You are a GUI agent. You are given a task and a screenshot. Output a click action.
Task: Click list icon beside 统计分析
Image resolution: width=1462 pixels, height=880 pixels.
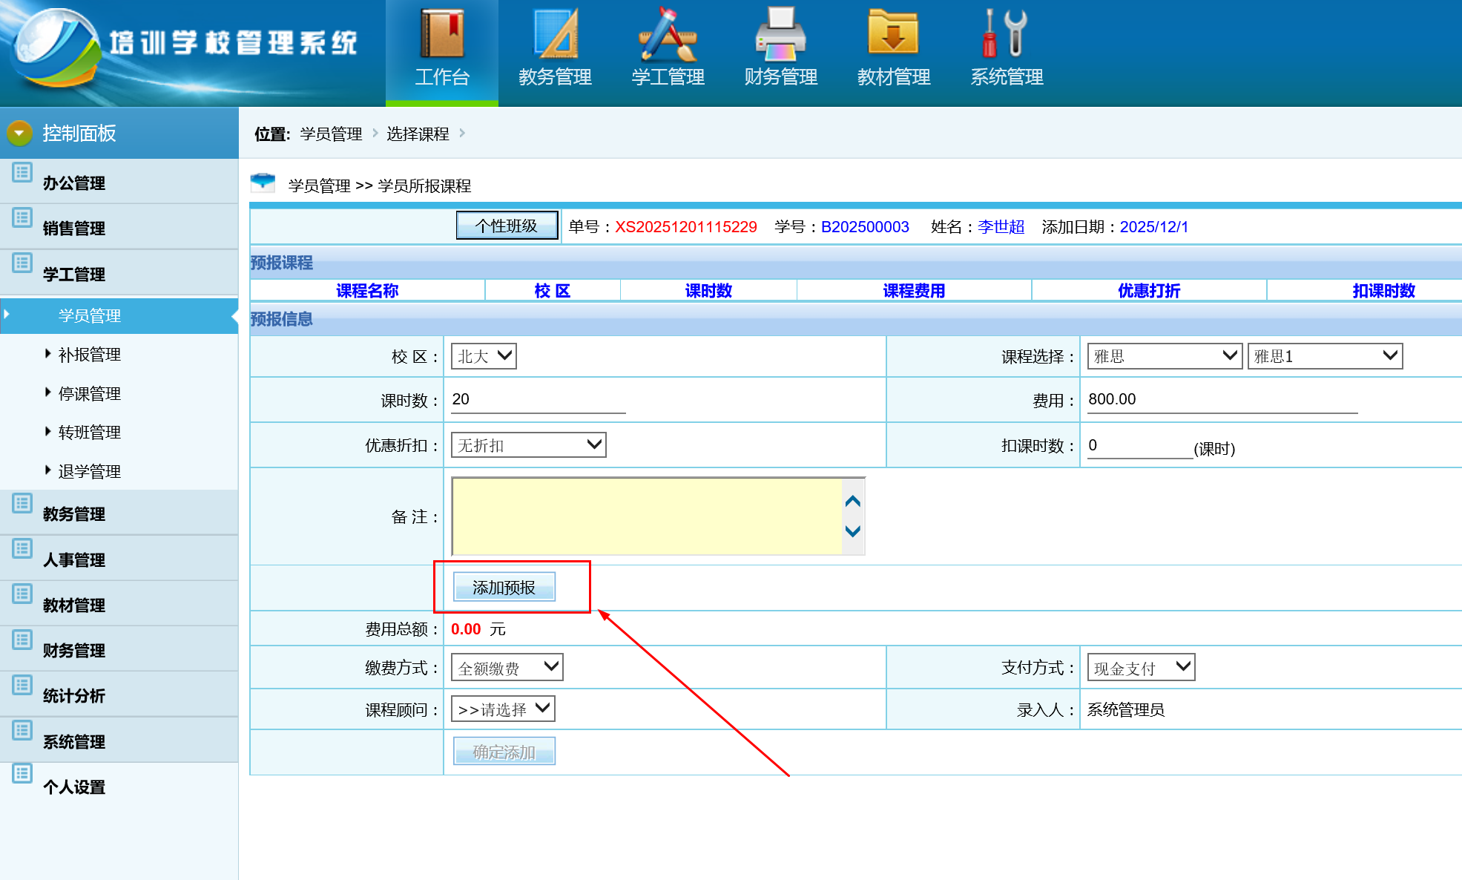(x=22, y=685)
